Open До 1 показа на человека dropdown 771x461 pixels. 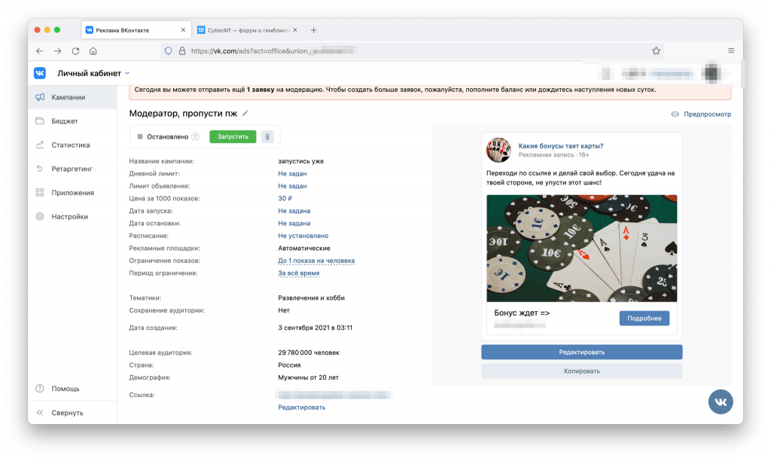316,261
